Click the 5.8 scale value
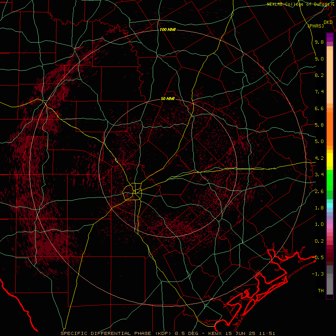 coord(319,125)
